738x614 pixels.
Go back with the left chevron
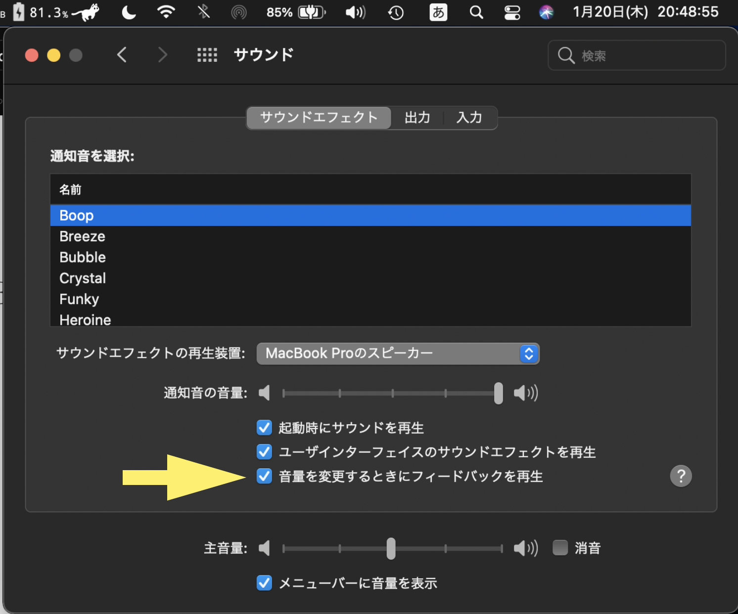122,55
